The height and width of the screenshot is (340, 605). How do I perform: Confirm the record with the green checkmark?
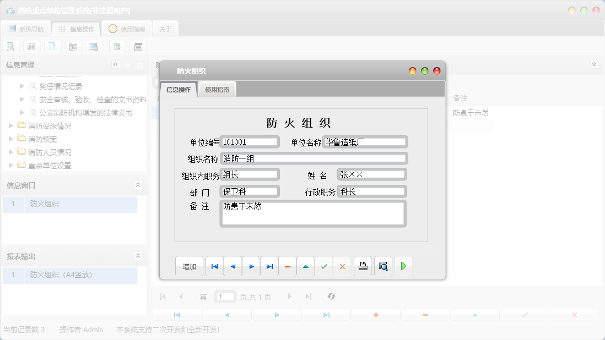click(x=324, y=266)
